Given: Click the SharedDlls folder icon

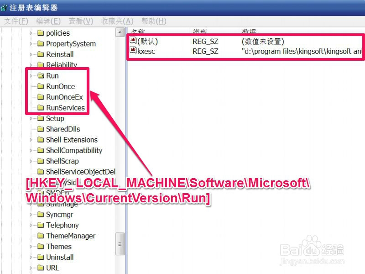Looking at the screenshot, I should click(41, 129).
